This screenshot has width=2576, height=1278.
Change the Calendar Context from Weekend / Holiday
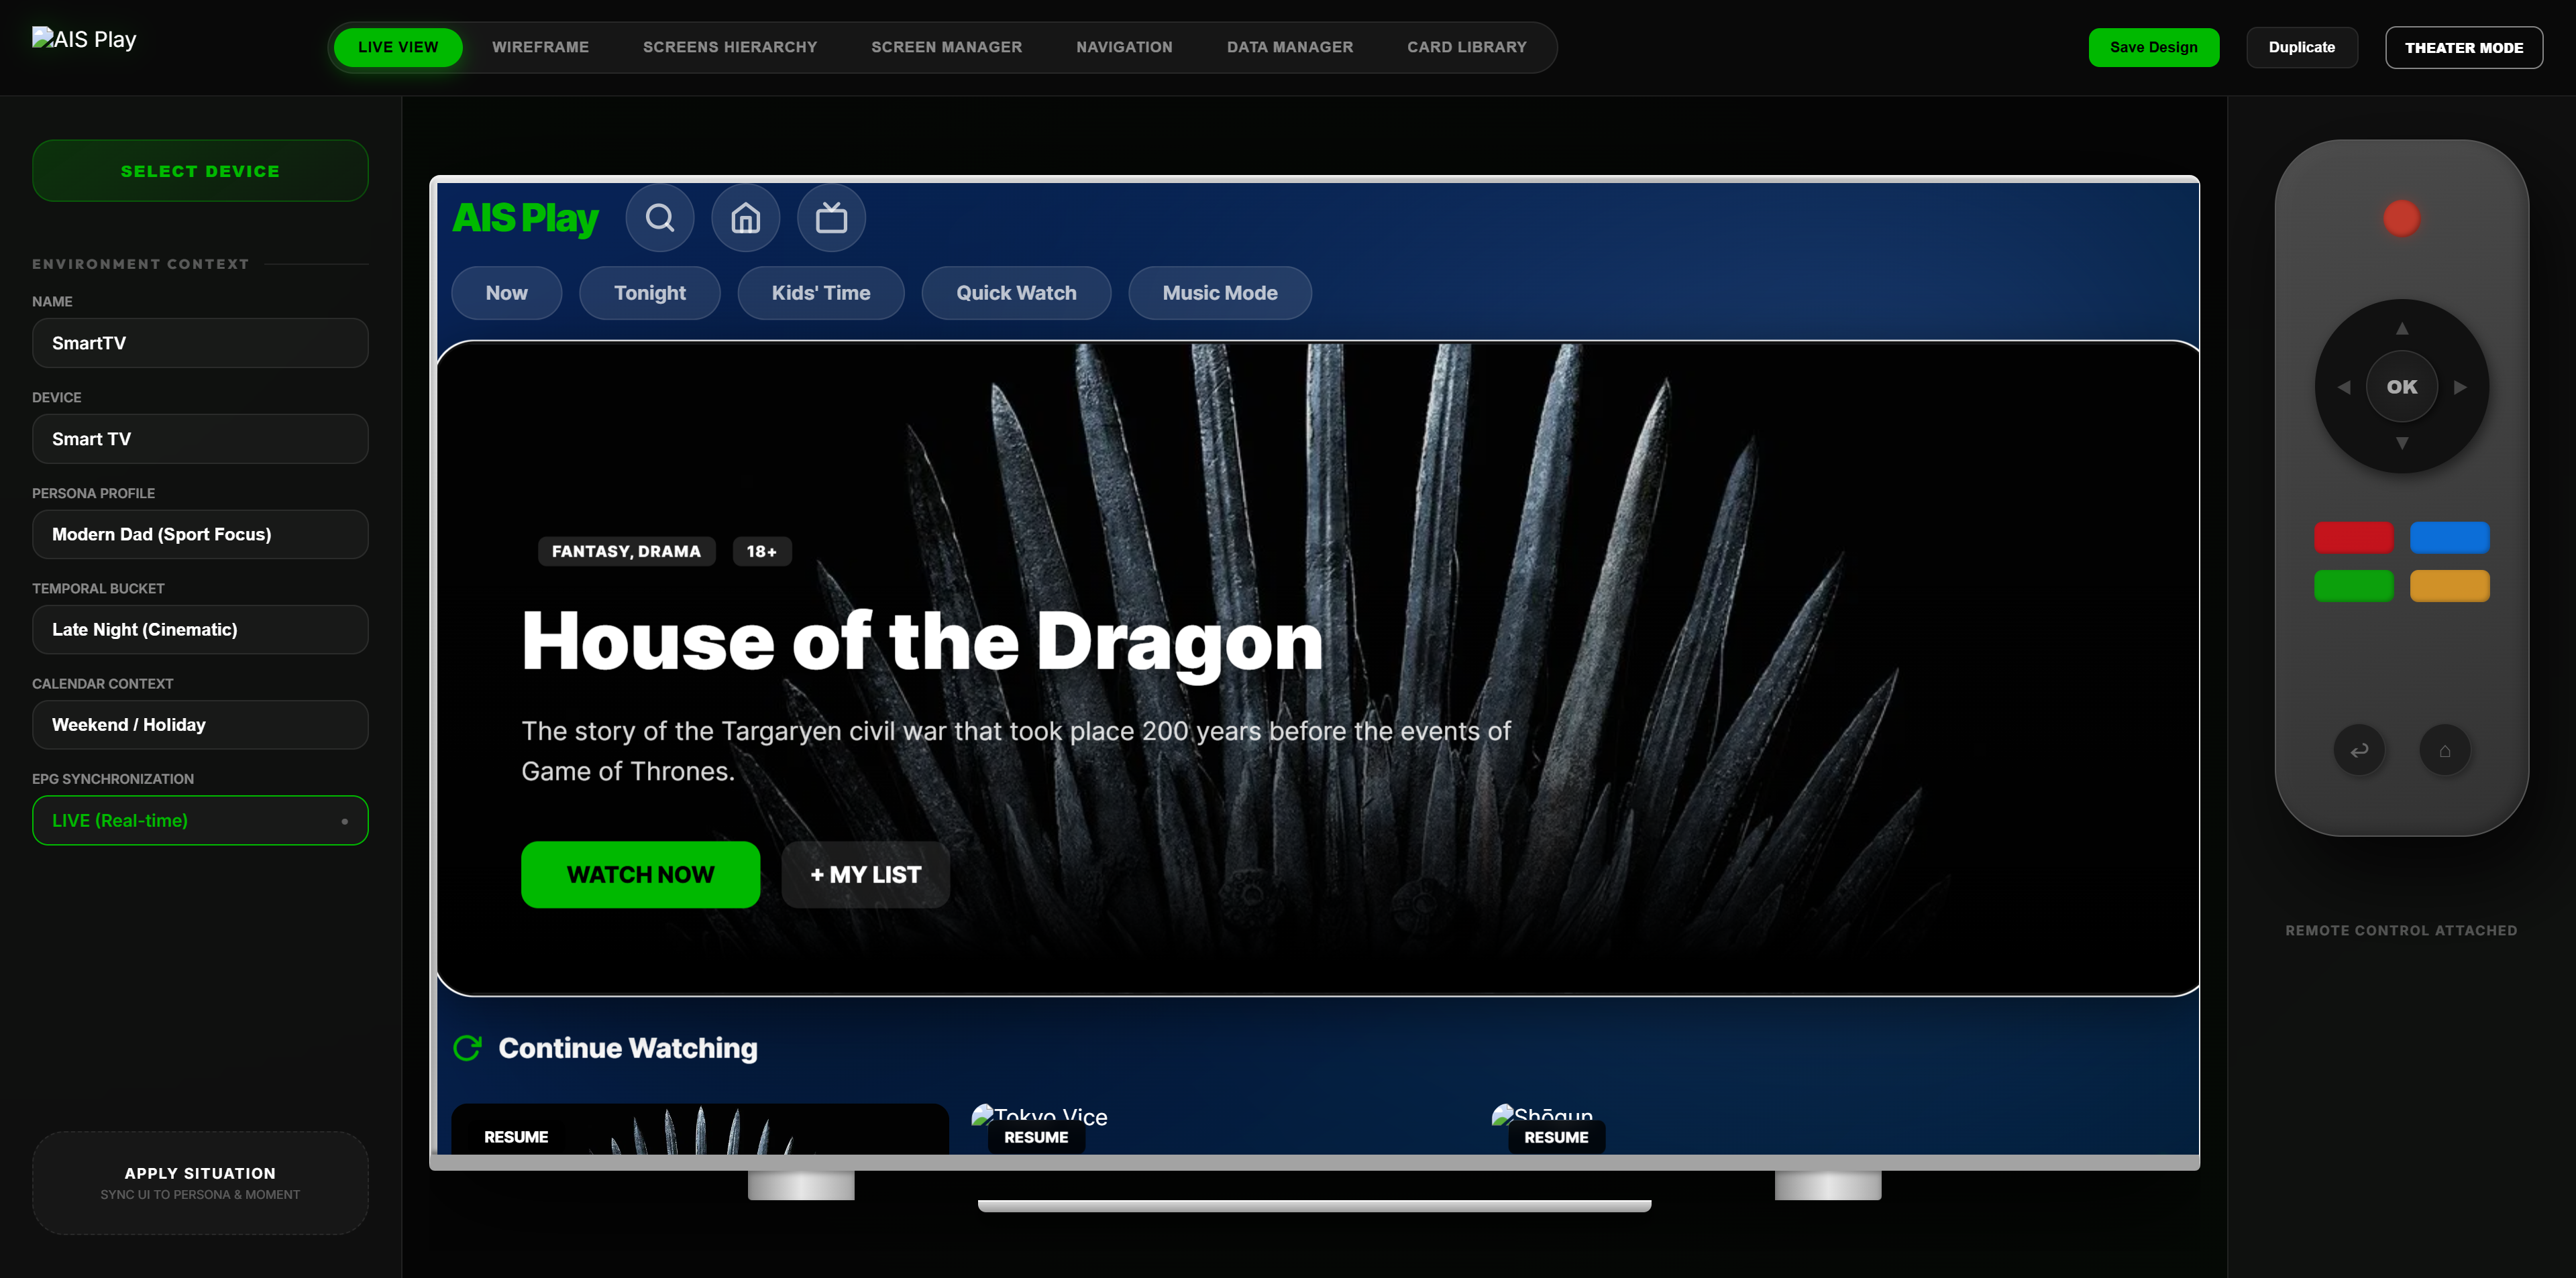(x=200, y=724)
